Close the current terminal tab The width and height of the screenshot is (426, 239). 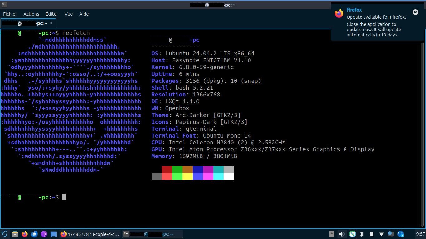[x=51, y=23]
